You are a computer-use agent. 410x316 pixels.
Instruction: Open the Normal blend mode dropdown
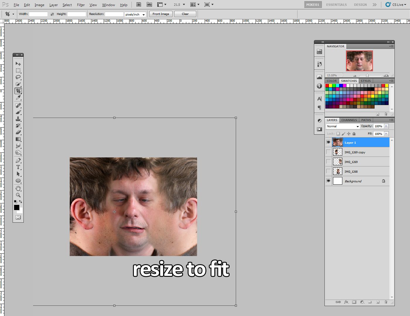tap(343, 126)
